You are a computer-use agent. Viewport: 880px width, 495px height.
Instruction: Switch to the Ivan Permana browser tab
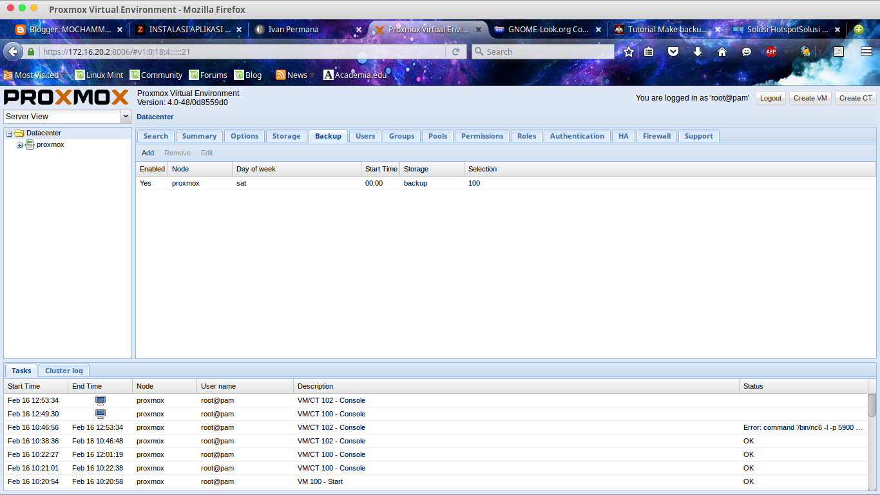point(308,30)
